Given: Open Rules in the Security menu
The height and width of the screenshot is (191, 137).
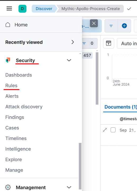Looking at the screenshot, I should [x=11, y=86].
